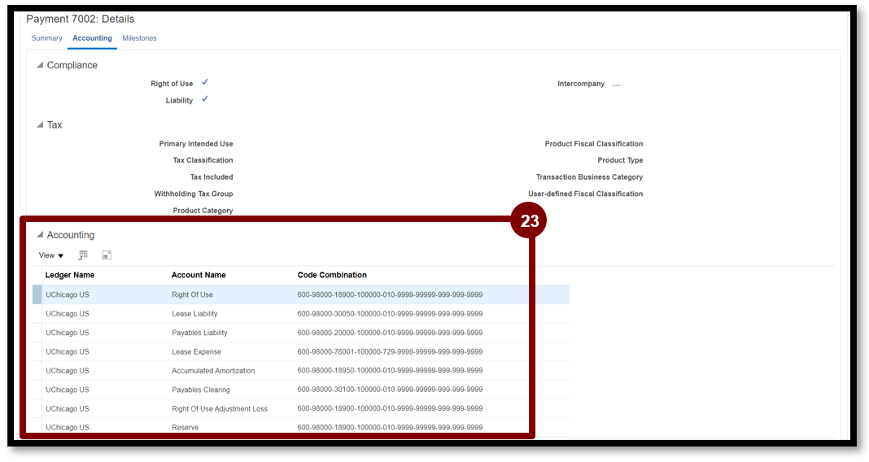Viewport: 869px width, 462px height.
Task: Click code 600-98000-76001 in Lease Expense row
Action: (x=390, y=351)
